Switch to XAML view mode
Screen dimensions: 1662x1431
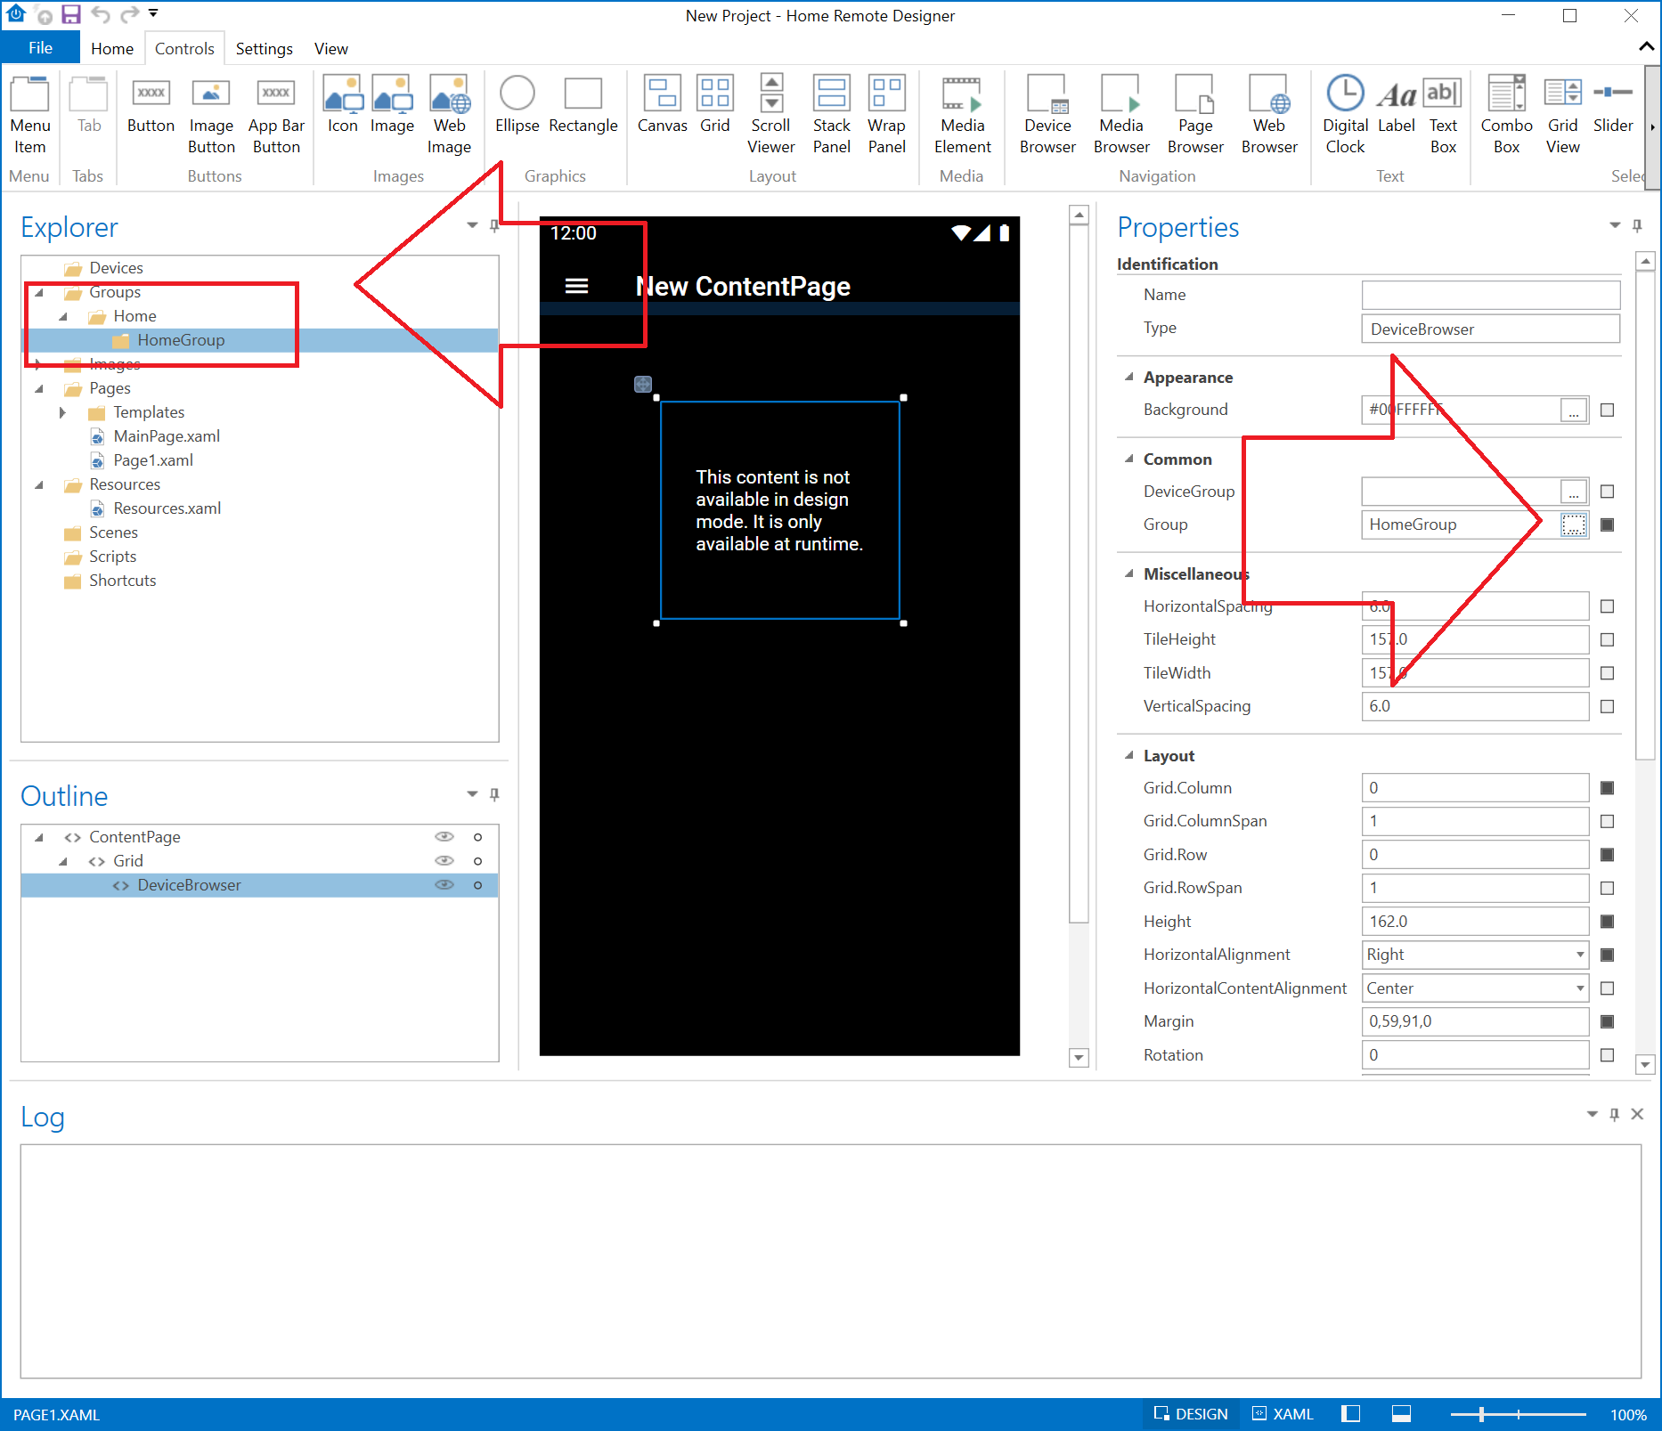point(1283,1414)
